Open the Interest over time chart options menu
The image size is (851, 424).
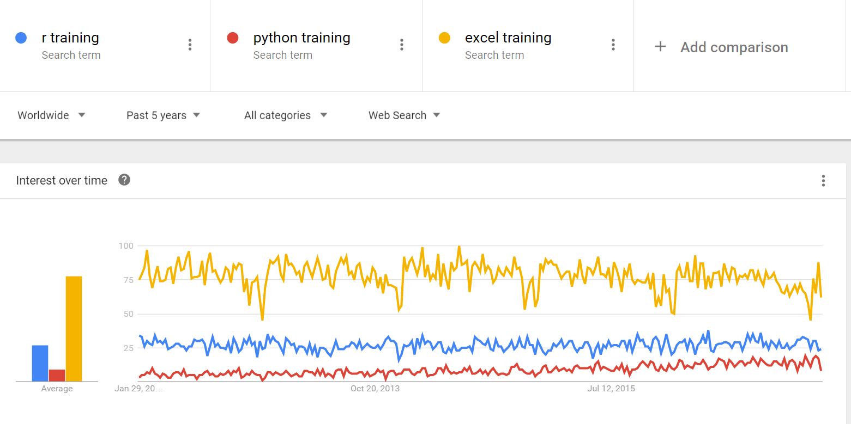tap(823, 181)
